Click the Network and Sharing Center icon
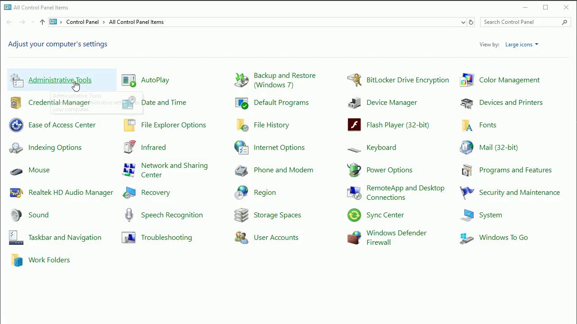Viewport: 577px width, 324px height. tap(129, 170)
